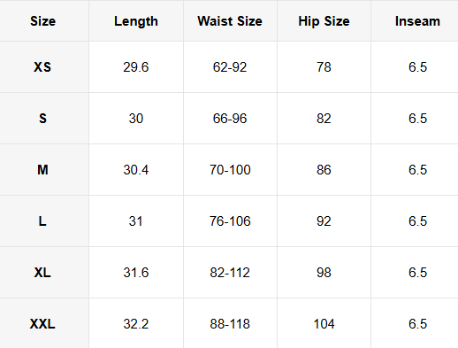The image size is (458, 348).
Task: Select the L size row label
Action: [x=42, y=221]
